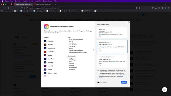Open the Chronik menu
The image size is (171, 96).
(x=31, y=1)
